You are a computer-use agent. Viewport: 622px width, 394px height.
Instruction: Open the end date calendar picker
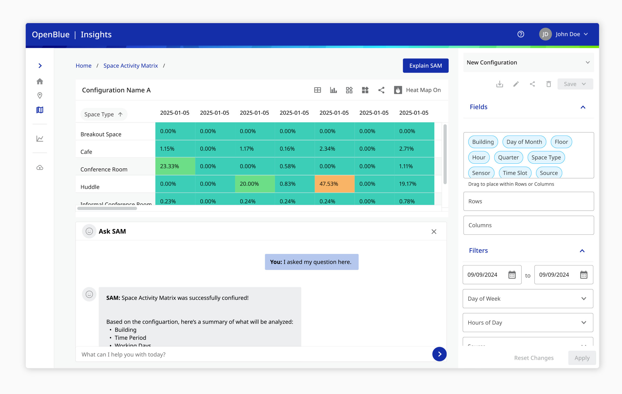(x=584, y=275)
